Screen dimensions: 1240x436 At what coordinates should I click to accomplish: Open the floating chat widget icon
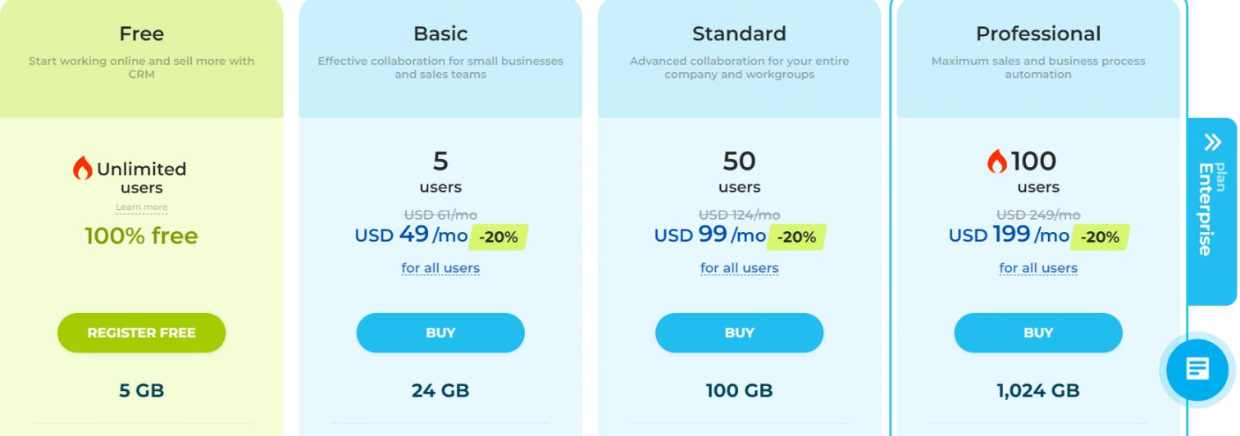pyautogui.click(x=1198, y=370)
